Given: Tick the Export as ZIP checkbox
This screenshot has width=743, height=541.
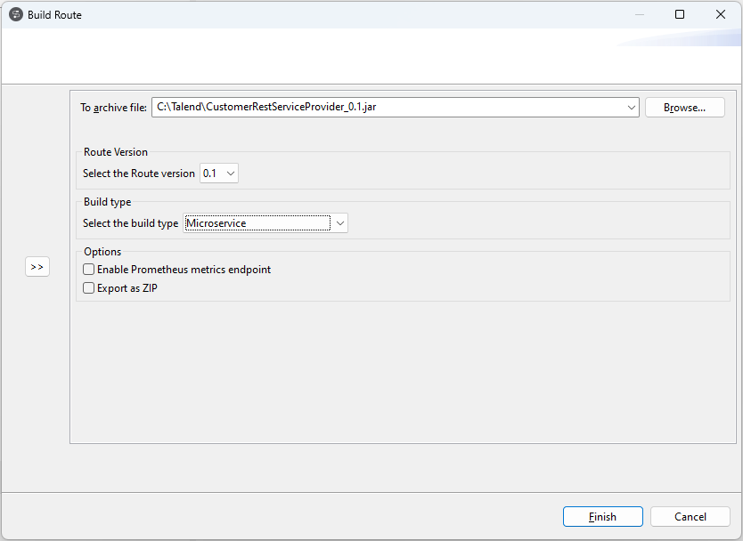Looking at the screenshot, I should (x=88, y=288).
